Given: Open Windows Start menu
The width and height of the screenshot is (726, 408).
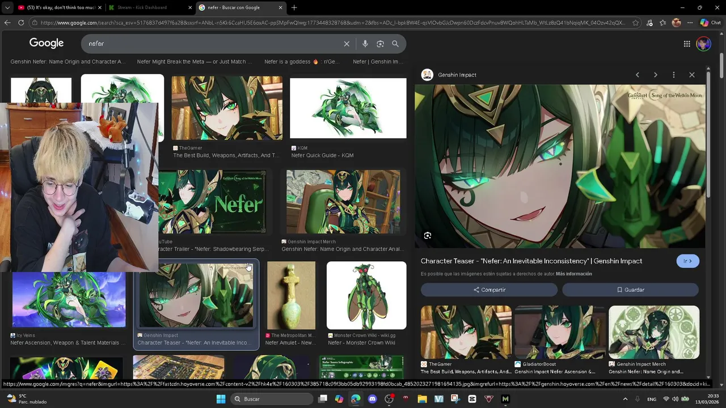Looking at the screenshot, I should 221,399.
